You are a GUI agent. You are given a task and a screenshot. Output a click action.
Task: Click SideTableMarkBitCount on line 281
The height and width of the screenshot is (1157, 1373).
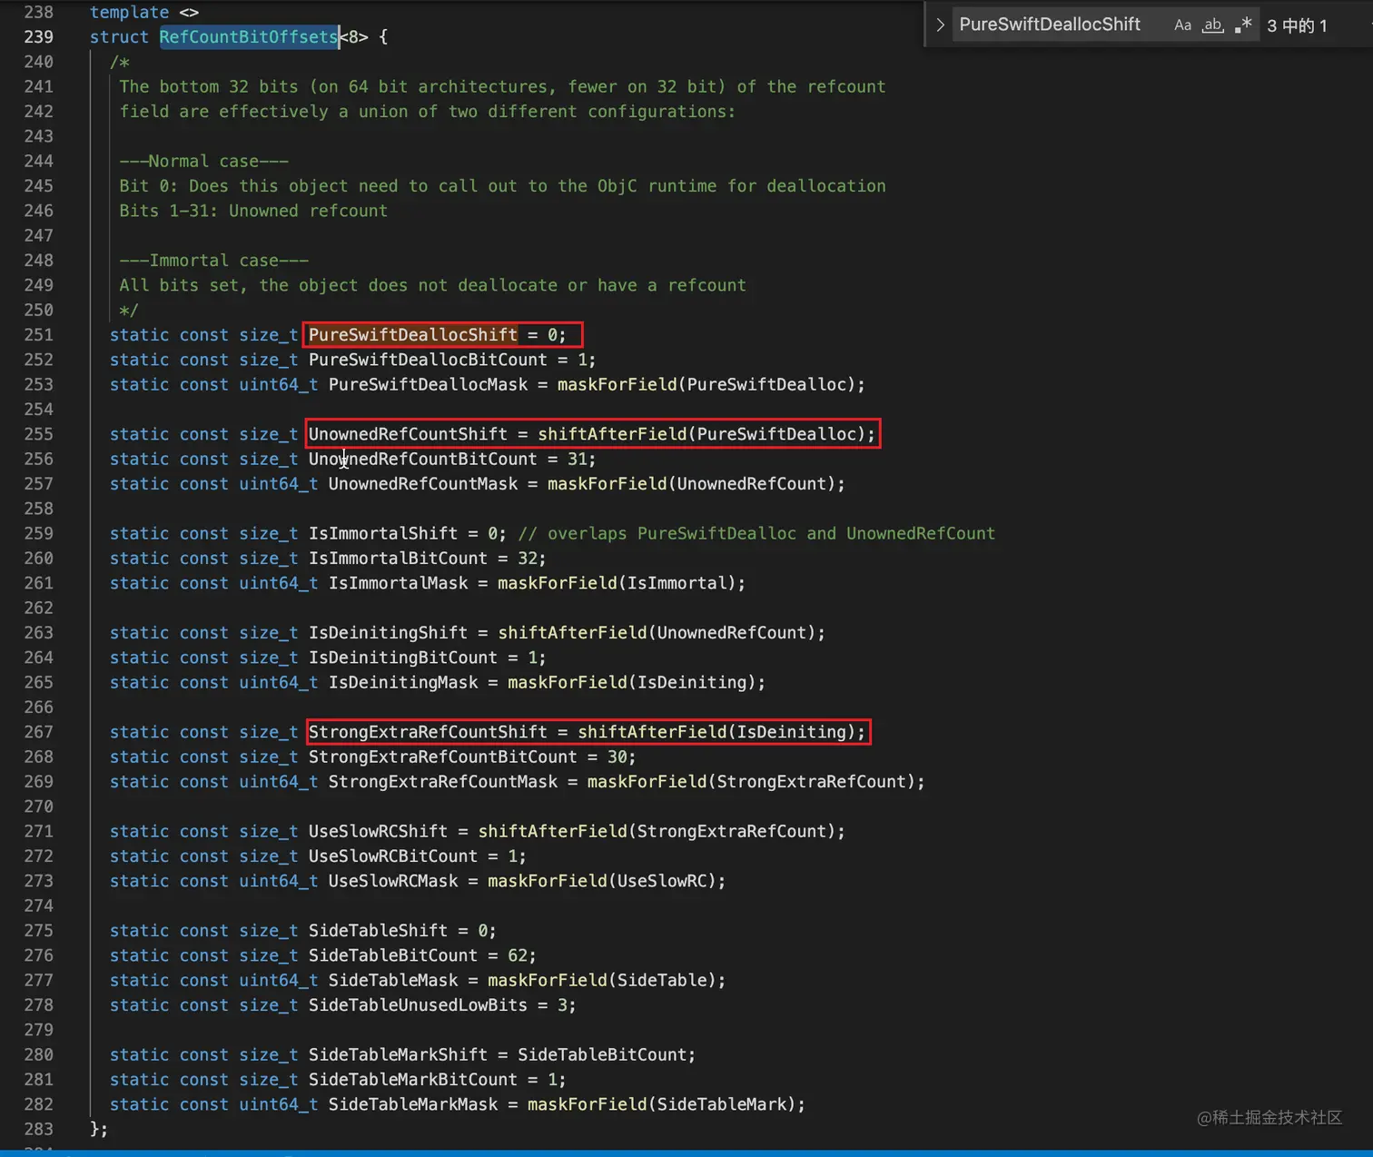tap(413, 1080)
